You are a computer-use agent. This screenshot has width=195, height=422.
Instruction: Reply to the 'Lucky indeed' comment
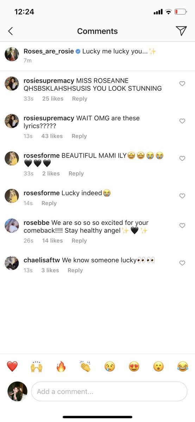49,203
